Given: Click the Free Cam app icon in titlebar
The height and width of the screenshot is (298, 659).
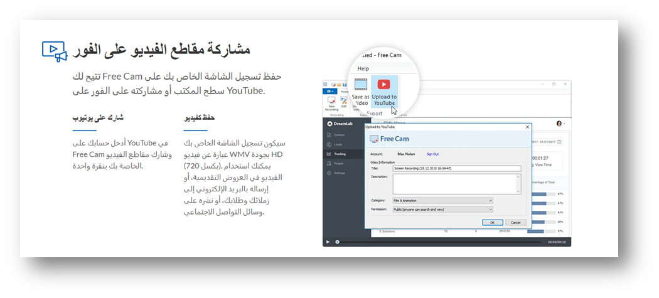Looking at the screenshot, I should (325, 85).
